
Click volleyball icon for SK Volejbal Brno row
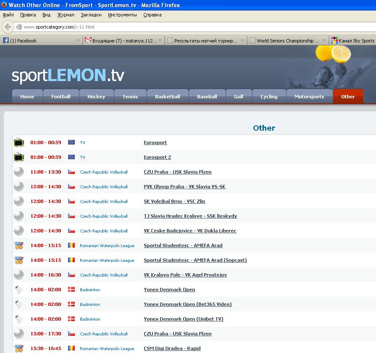pos(19,201)
